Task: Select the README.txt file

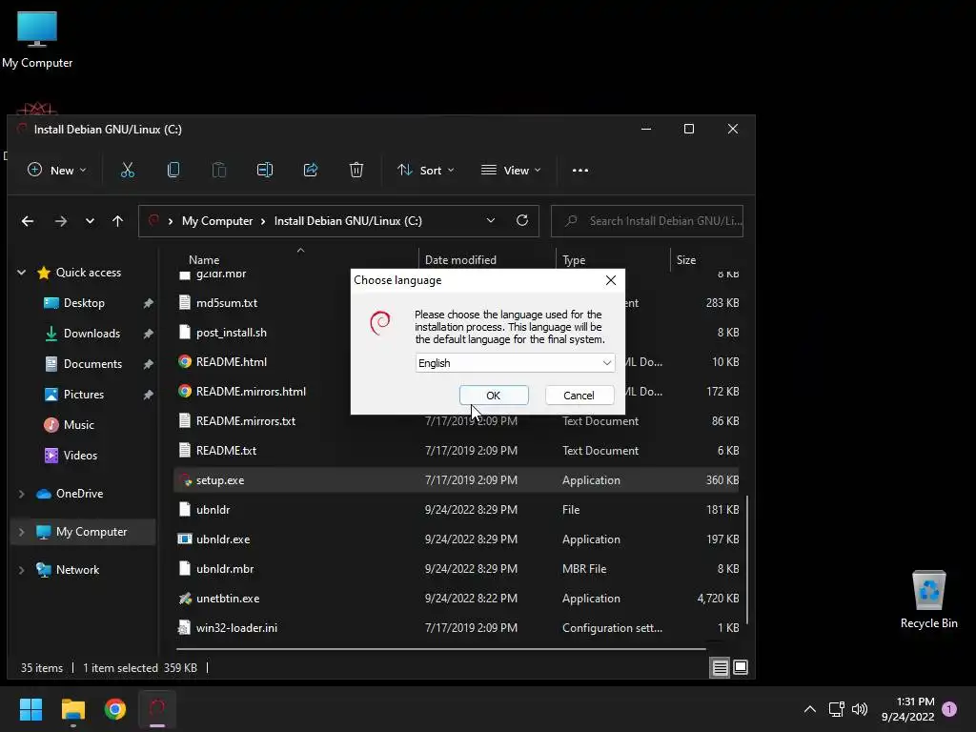Action: pyautogui.click(x=226, y=451)
